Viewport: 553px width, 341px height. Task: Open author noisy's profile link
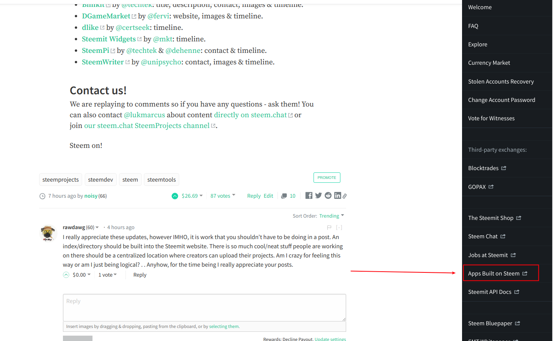pos(91,196)
